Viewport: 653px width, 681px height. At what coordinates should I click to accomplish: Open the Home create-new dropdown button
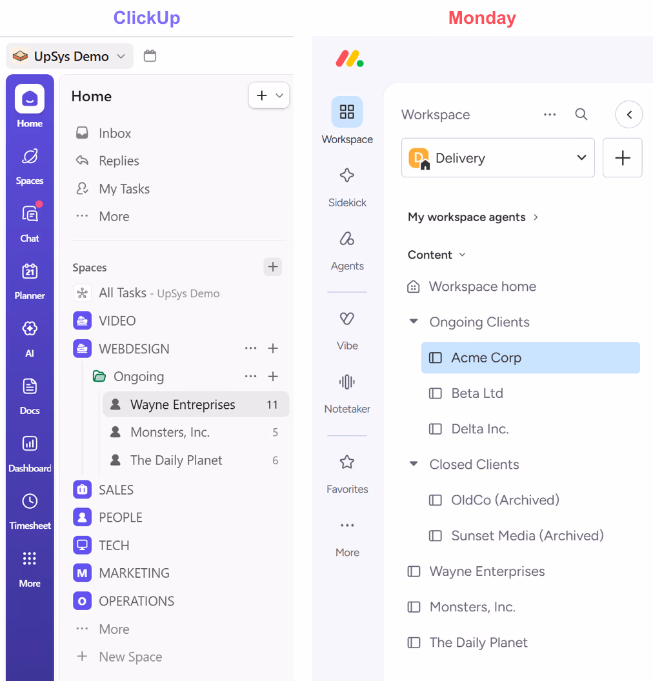point(269,95)
